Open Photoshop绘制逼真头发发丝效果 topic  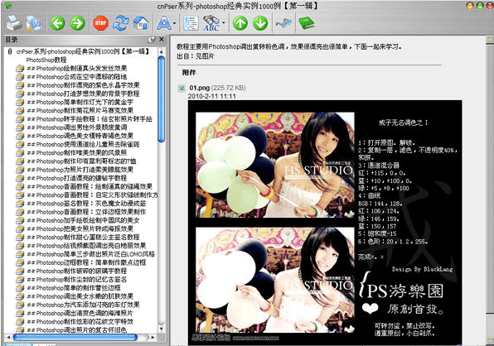(77, 68)
